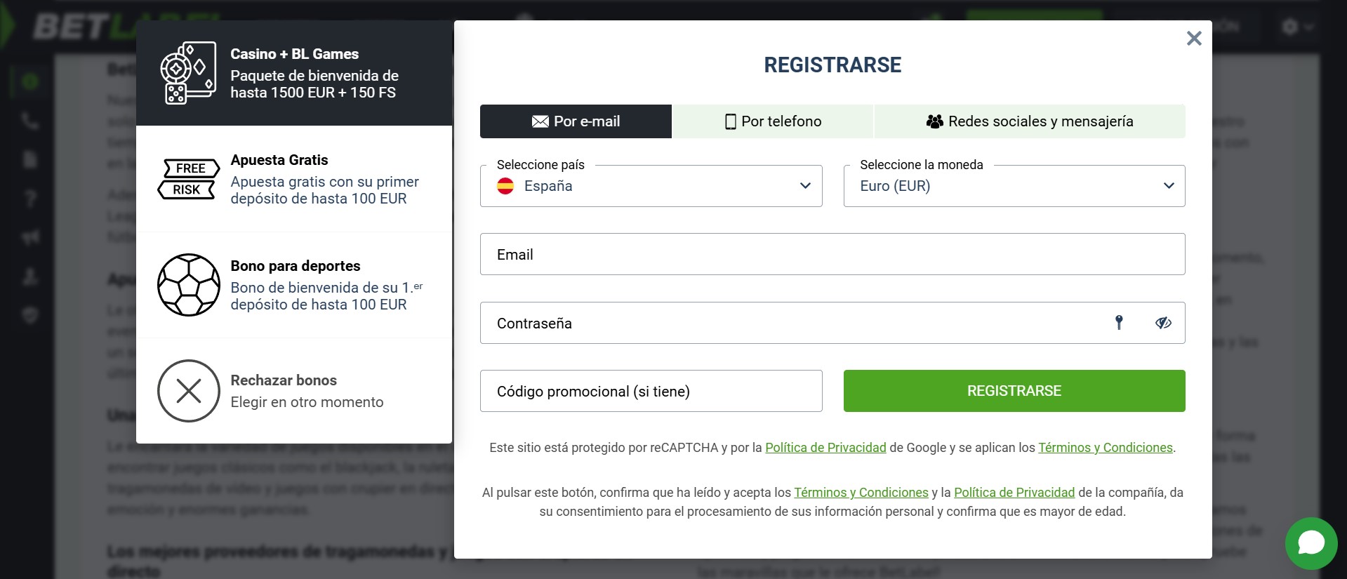Click the phone icon in left sidebar
The height and width of the screenshot is (579, 1347).
pos(29,121)
